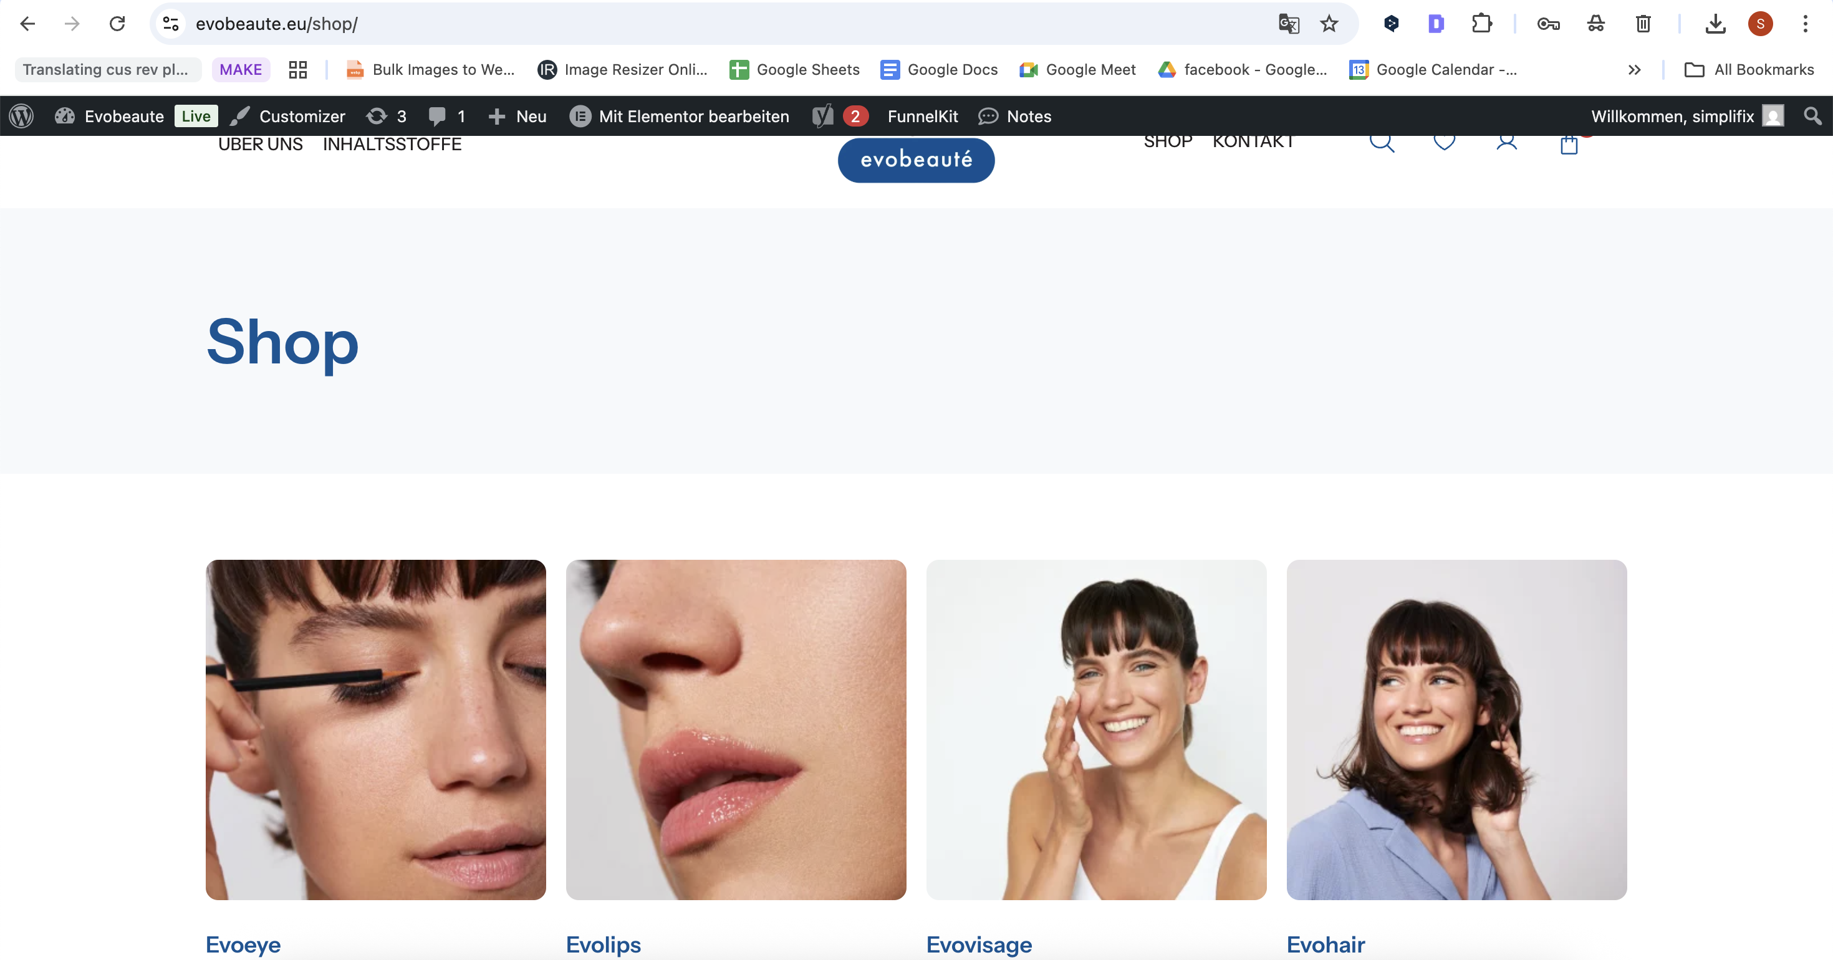Viewport: 1833px width, 960px height.
Task: Open the Evoeye category title link
Action: 243,944
